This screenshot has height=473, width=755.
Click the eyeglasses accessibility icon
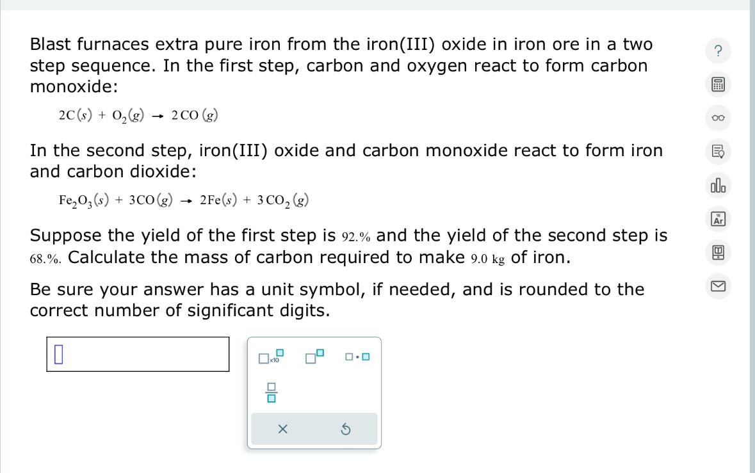[717, 118]
